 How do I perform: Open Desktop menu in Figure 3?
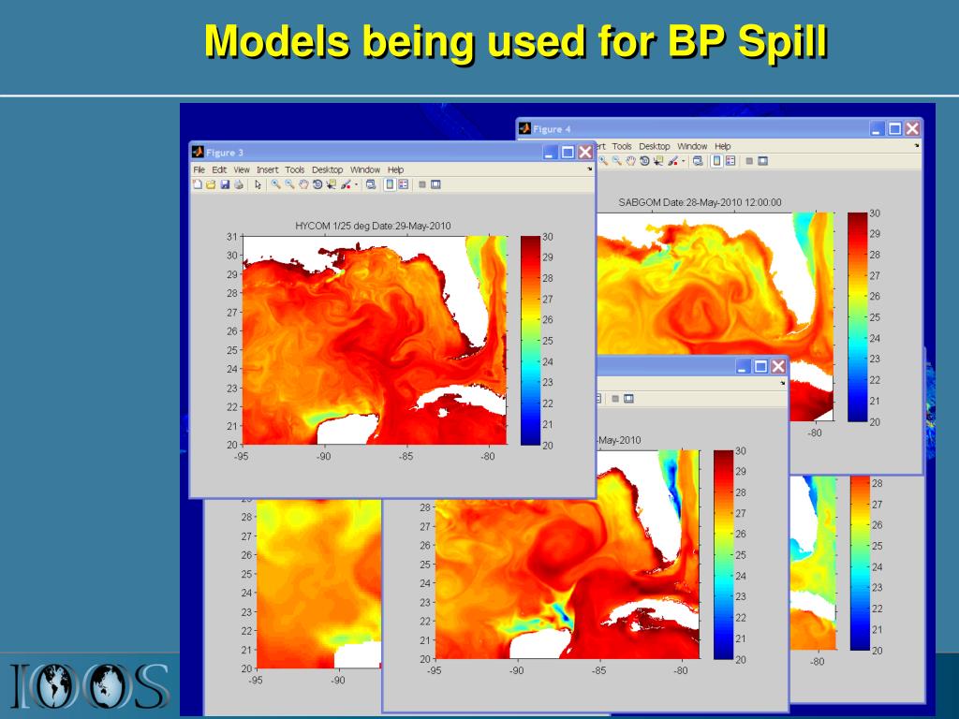point(327,169)
